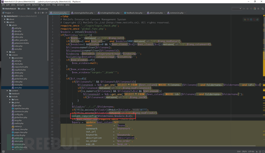This screenshot has width=265, height=153.
Task: Select getpassword.php in admin folder
Action: tap(20, 43)
